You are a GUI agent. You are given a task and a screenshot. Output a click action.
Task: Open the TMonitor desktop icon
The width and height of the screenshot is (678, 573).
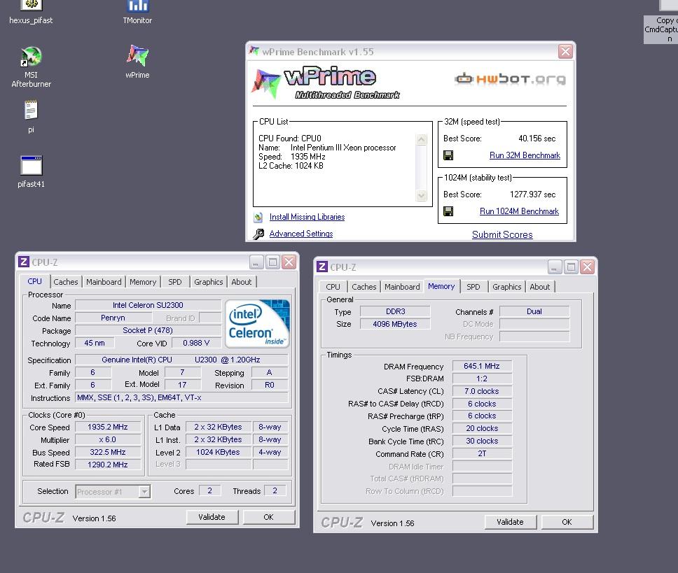coord(137,6)
